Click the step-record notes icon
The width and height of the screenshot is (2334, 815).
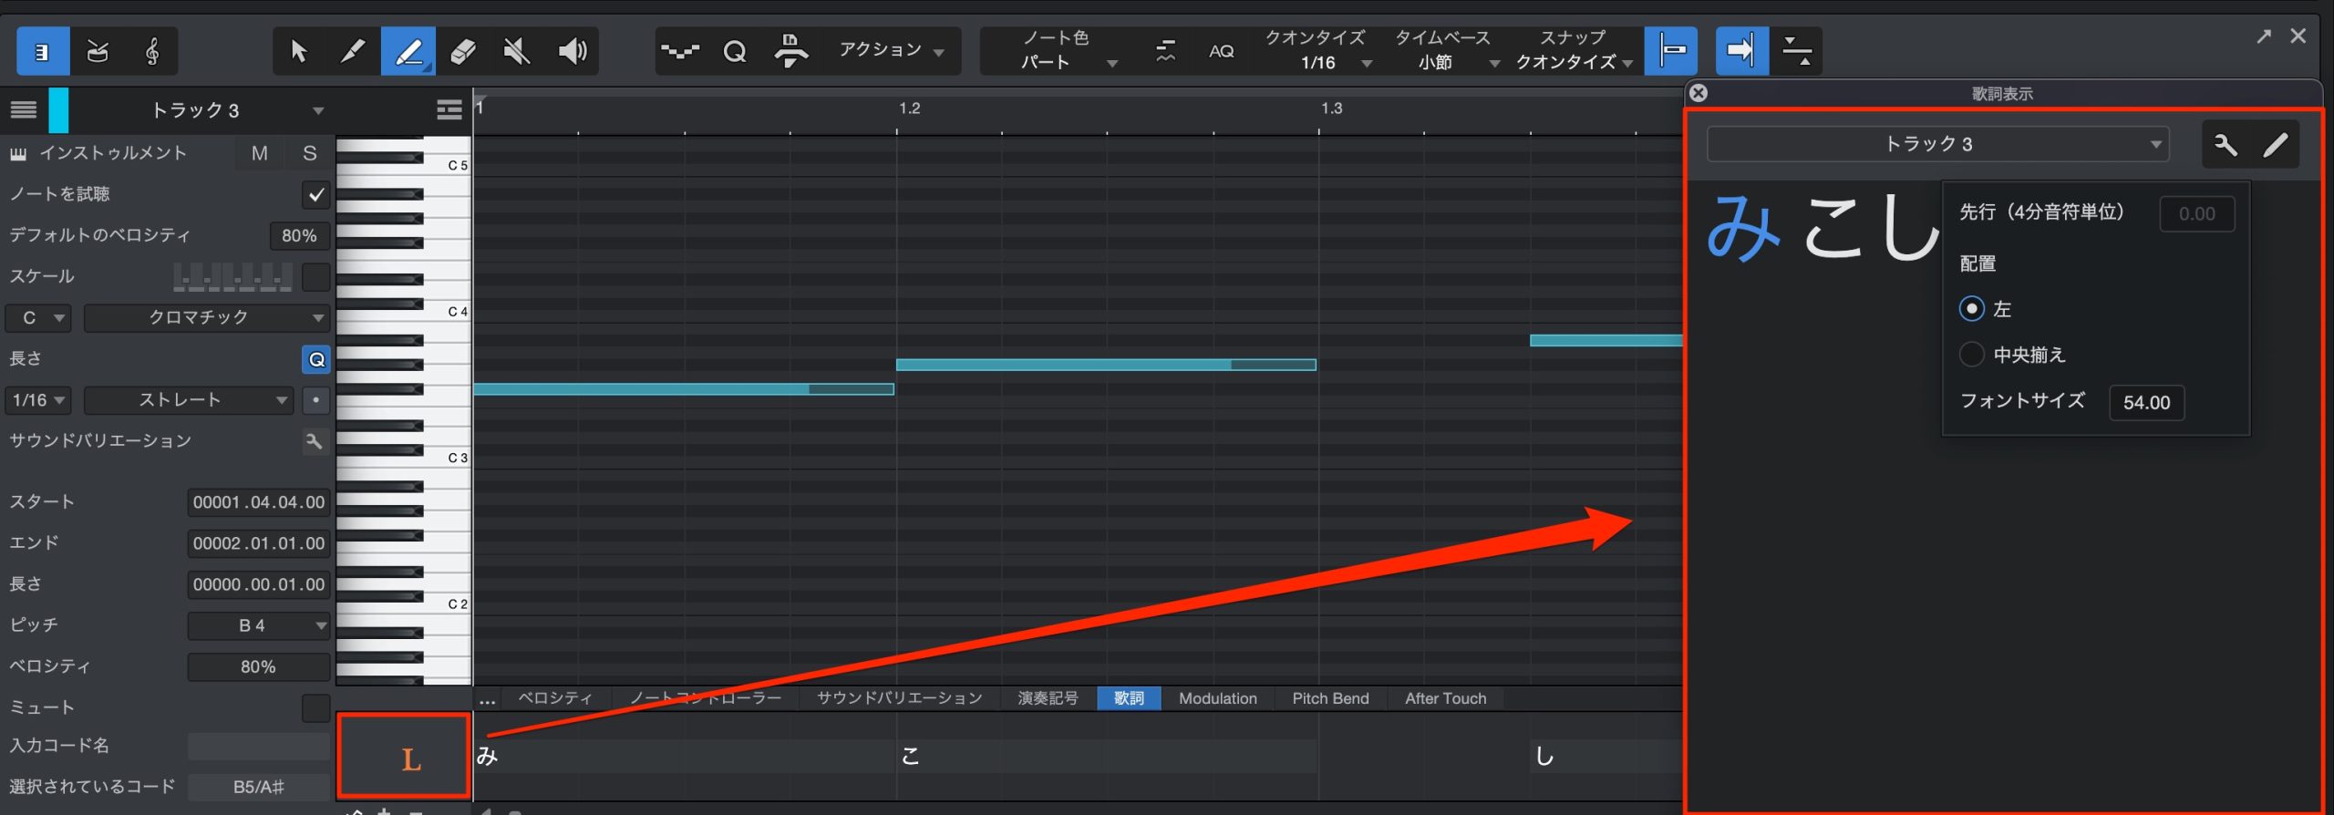680,51
